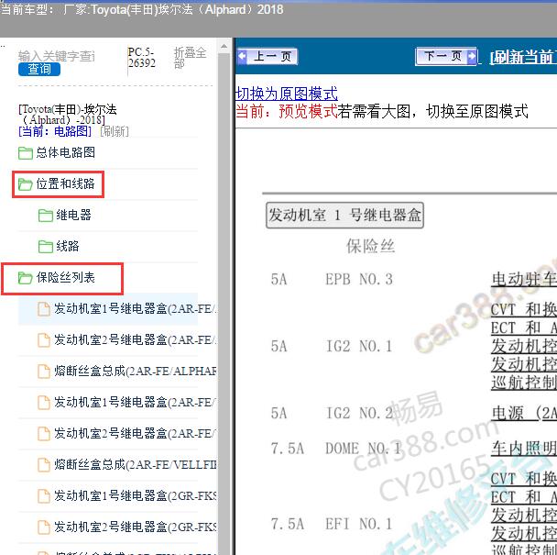557x555 pixels.
Task: Go to next page with 下一页
Action: (x=446, y=56)
